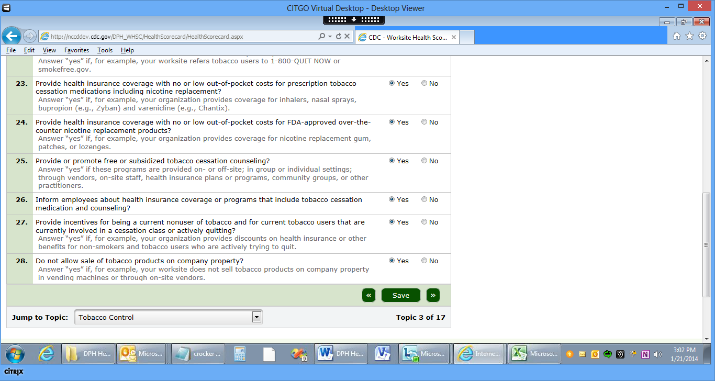Click the page vertical scrollbar thumb
The width and height of the screenshot is (715, 381).
tap(707, 245)
